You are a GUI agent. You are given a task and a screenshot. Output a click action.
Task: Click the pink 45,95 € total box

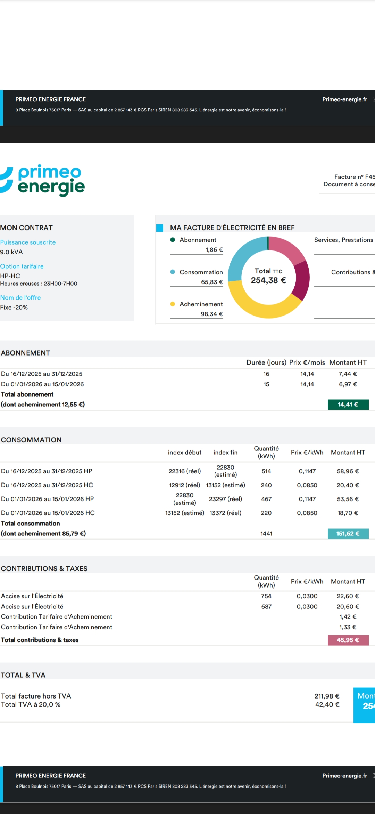point(348,640)
